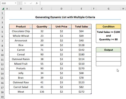Select column C header
Image resolution: width=126 pixels, height=99 pixels.
(42, 9)
